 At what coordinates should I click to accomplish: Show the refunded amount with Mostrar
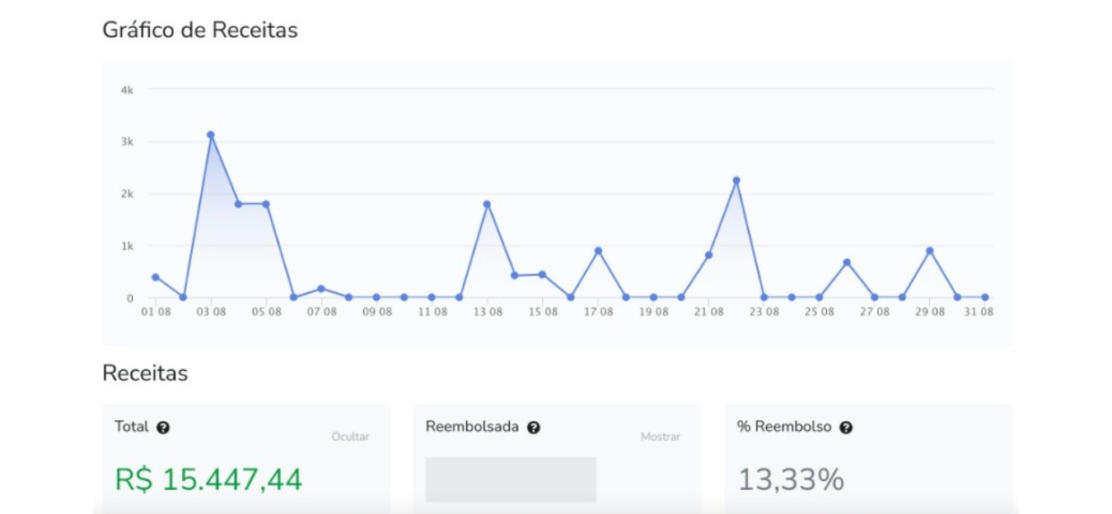[x=661, y=437]
